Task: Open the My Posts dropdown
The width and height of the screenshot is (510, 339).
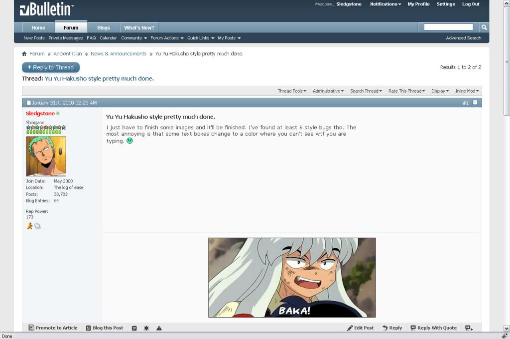Action: click(229, 38)
